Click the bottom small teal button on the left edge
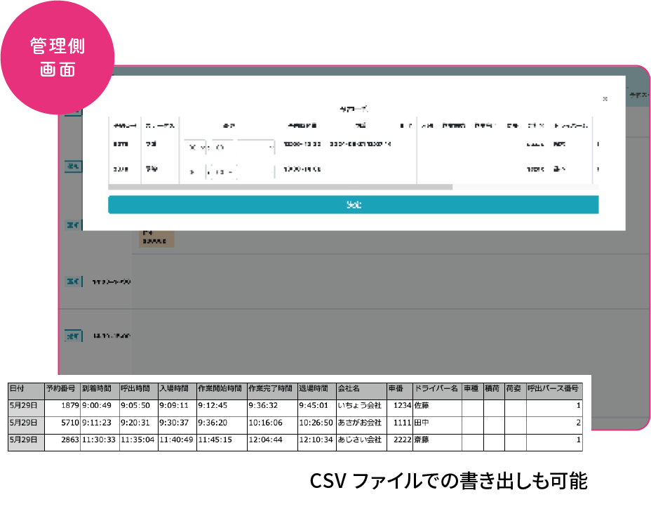The width and height of the screenshot is (651, 509). (72, 336)
